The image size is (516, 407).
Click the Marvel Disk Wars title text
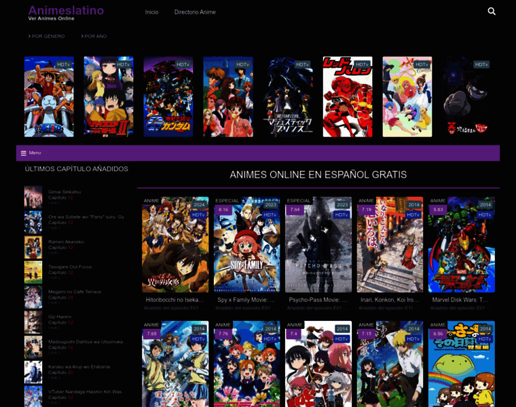pyautogui.click(x=462, y=300)
